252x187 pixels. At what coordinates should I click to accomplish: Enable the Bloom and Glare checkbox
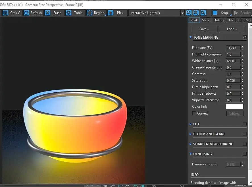pos(245,134)
